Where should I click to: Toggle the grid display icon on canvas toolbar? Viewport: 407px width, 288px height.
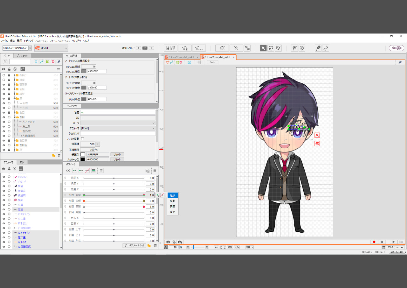pyautogui.click(x=199, y=62)
